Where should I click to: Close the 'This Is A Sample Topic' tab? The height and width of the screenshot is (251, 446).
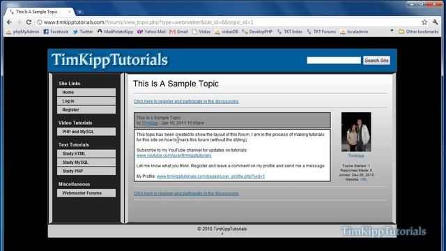point(70,12)
